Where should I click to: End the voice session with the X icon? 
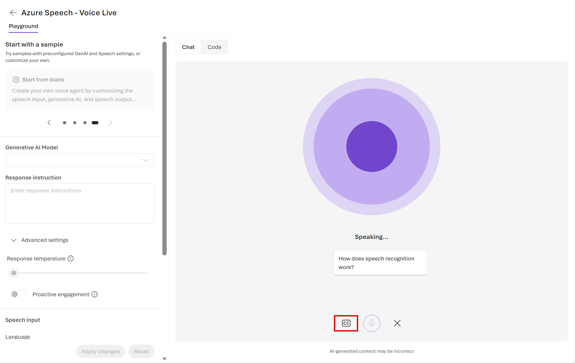(397, 323)
